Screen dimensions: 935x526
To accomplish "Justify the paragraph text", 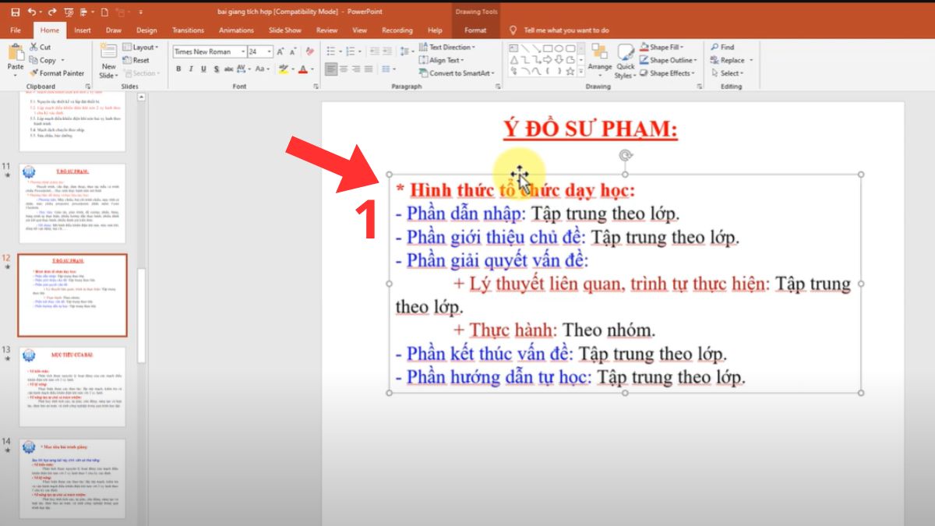I will [x=369, y=69].
